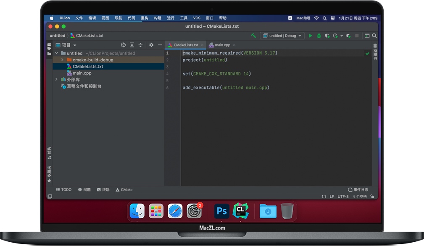Run the untitled project
The height and width of the screenshot is (246, 424).
[x=310, y=36]
